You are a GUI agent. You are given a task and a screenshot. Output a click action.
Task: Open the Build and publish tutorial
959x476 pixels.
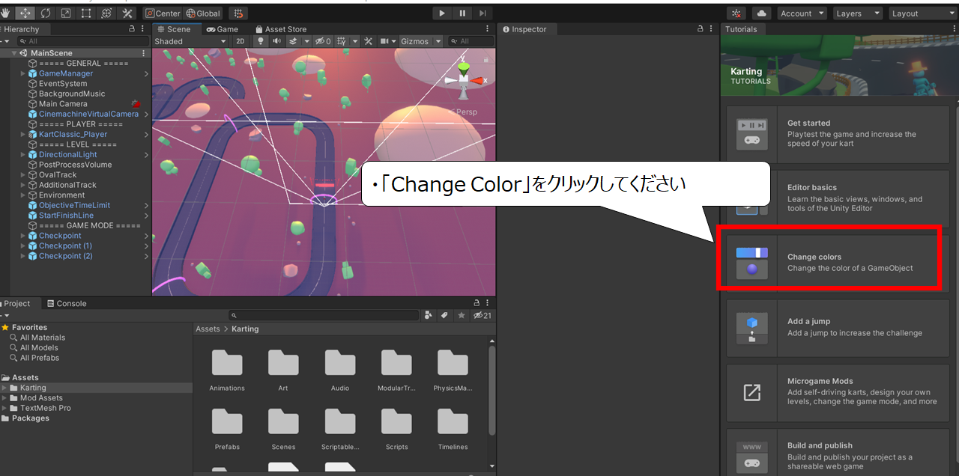tap(838, 452)
